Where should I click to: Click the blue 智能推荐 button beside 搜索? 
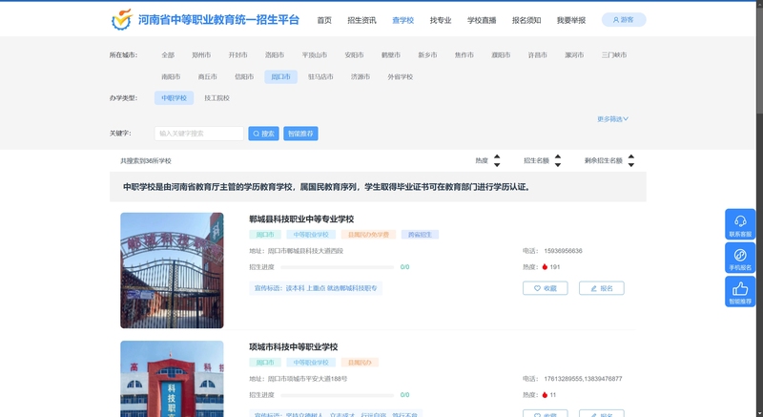pyautogui.click(x=300, y=134)
